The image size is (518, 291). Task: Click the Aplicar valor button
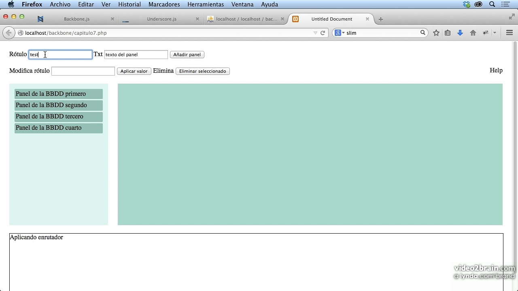point(134,71)
